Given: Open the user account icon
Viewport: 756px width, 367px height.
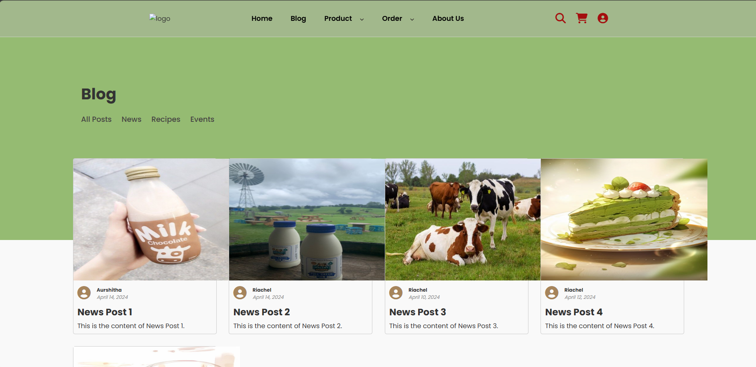Looking at the screenshot, I should click(602, 18).
